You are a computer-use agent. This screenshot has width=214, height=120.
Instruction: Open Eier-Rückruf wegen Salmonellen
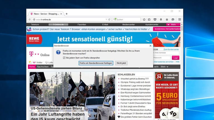click(135, 93)
